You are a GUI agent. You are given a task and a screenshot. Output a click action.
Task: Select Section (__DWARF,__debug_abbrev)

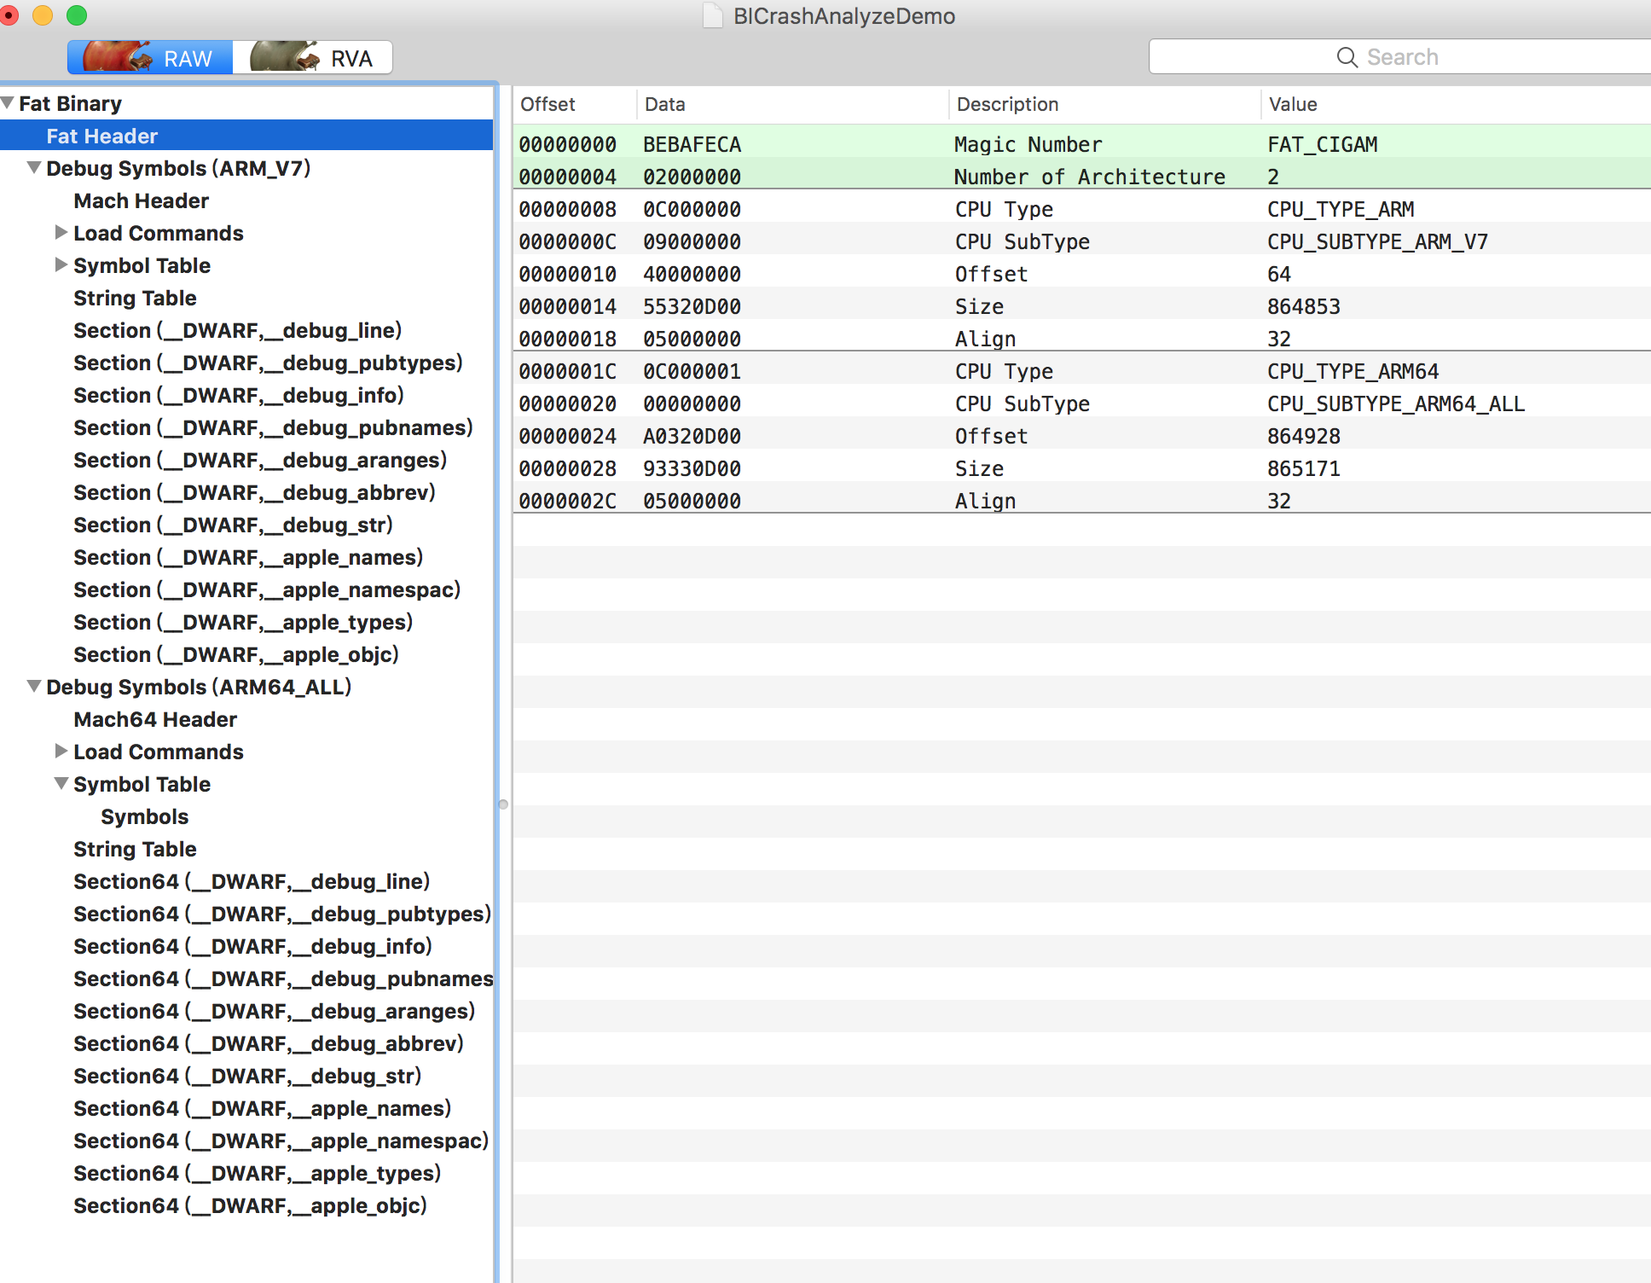click(254, 492)
